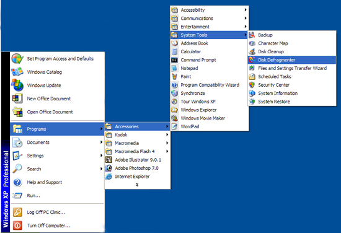
Task: Click the Open Office Document icon
Action: point(17,112)
